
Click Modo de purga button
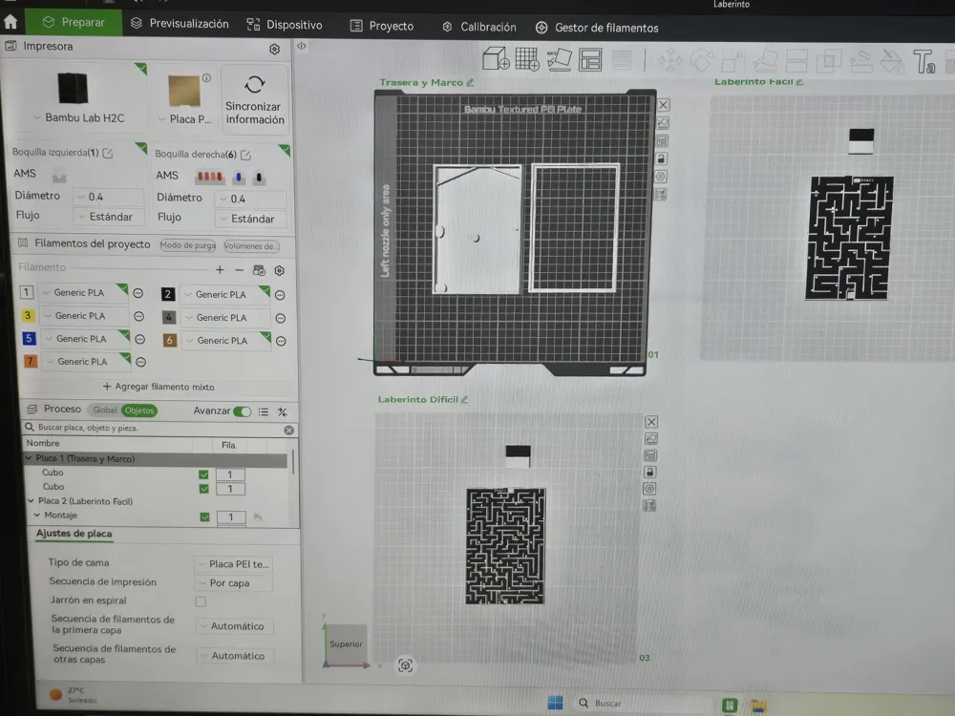(x=187, y=245)
